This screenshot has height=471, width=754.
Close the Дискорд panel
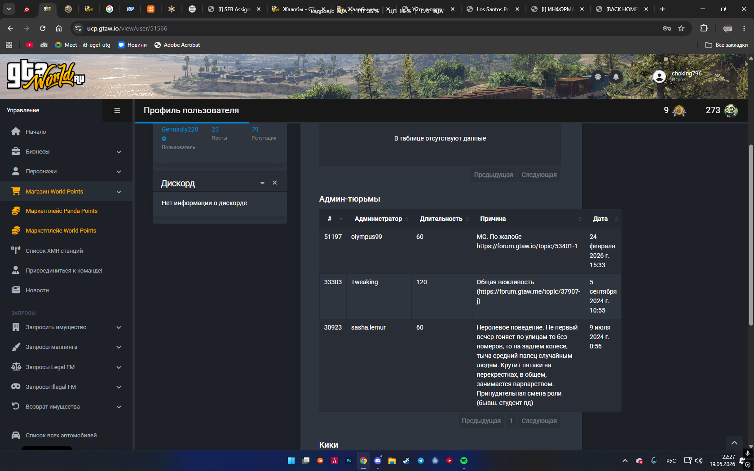coord(275,183)
